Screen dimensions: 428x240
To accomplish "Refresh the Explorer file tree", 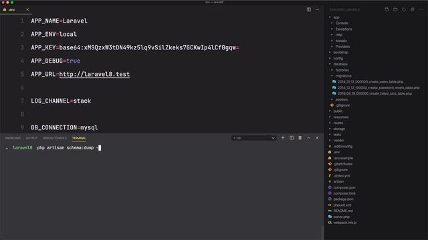I will 404,9.
